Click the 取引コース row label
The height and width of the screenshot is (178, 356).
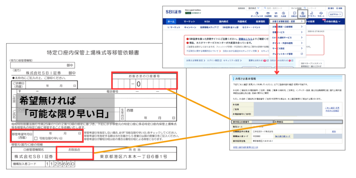click(x=238, y=127)
